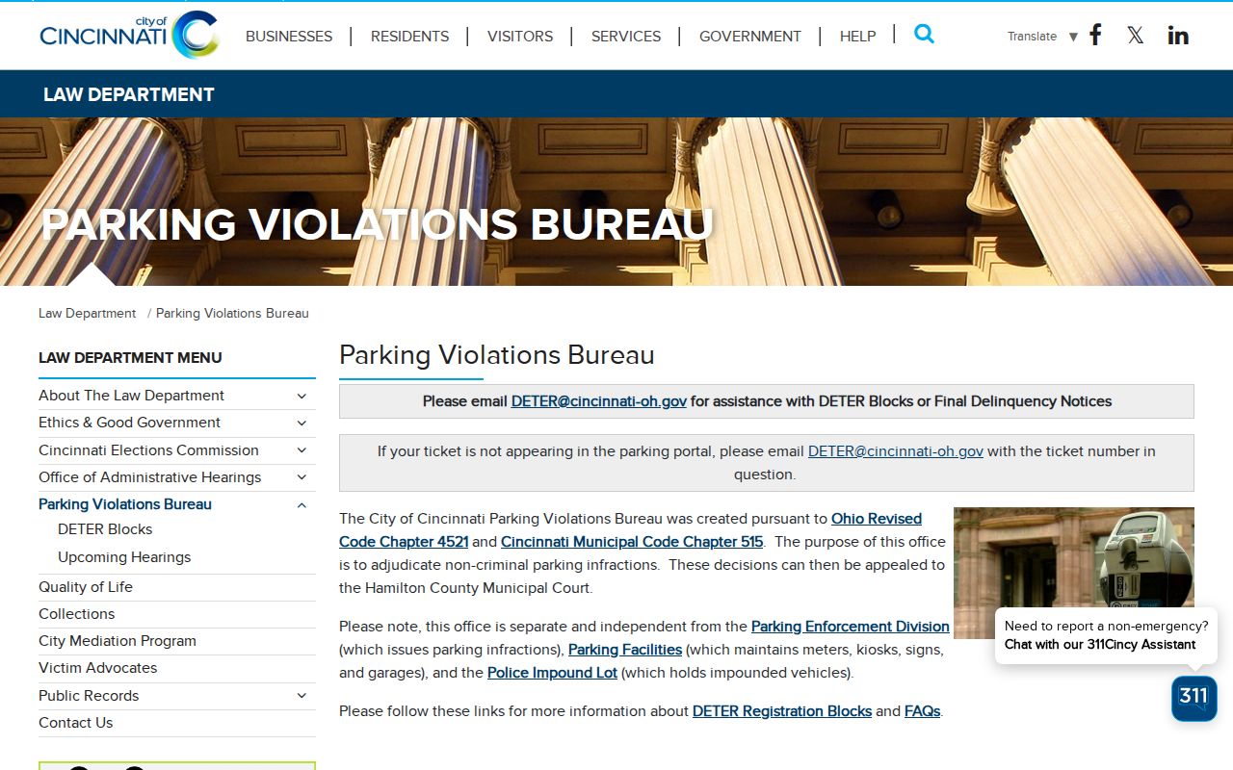
Task: Open the Residents menu
Action: pyautogui.click(x=409, y=37)
